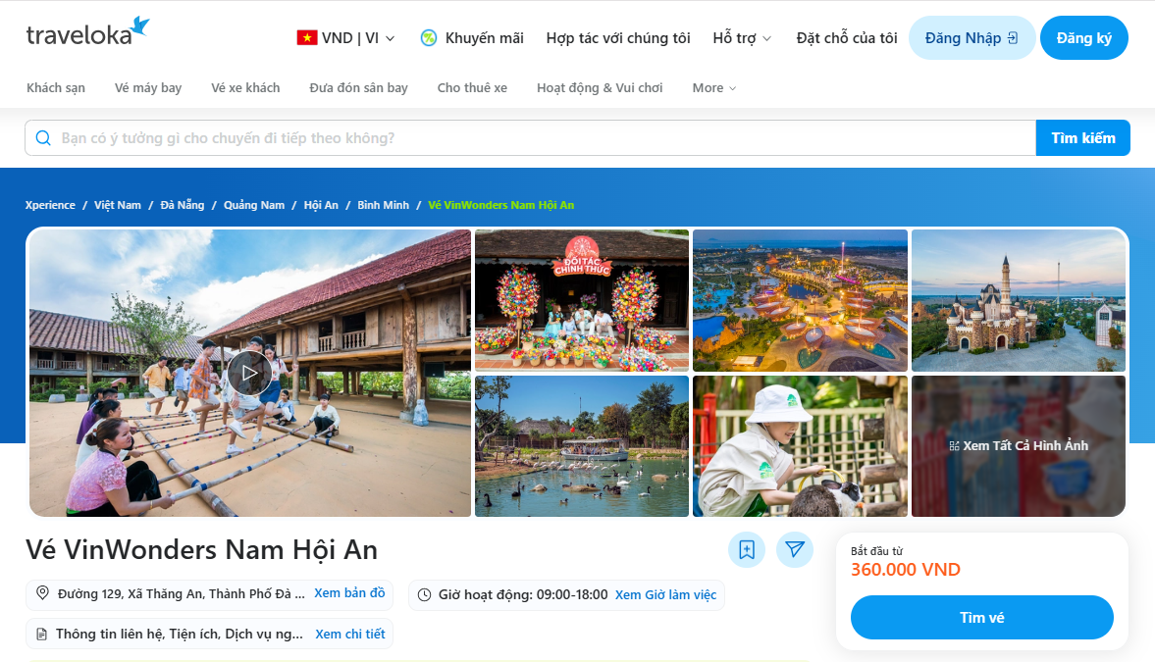1155x662 pixels.
Task: Click the 360.000 VND price text
Action: coord(906,569)
